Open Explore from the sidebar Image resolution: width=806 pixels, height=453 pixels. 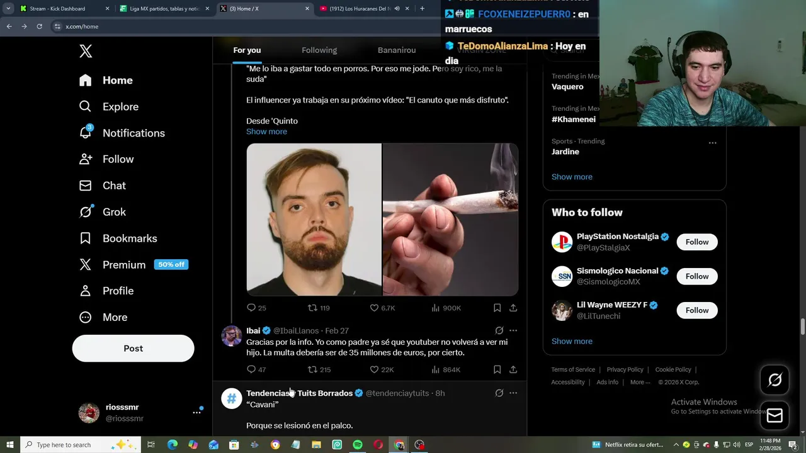point(108,106)
